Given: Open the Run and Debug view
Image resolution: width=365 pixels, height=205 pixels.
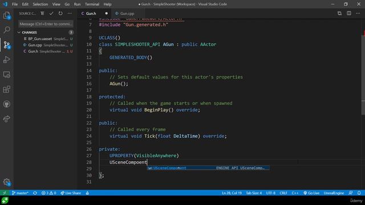Looking at the screenshot, I should [x=7, y=60].
